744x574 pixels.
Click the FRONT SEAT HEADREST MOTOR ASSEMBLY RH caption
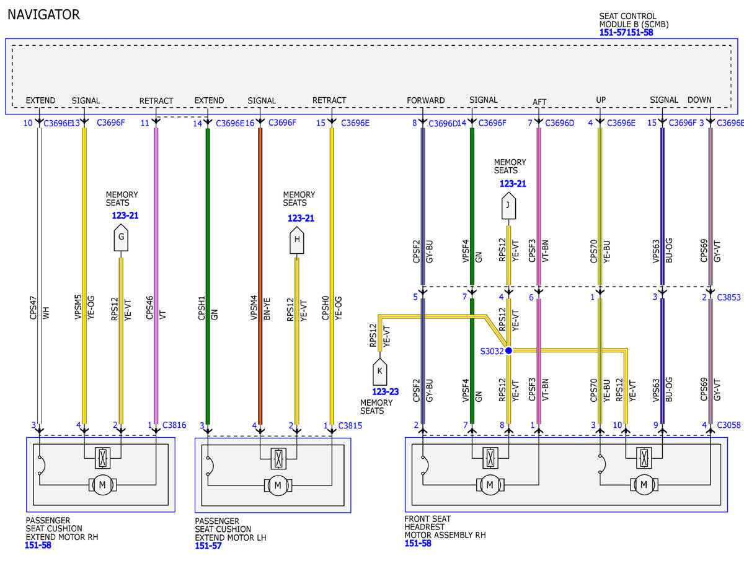(x=445, y=527)
